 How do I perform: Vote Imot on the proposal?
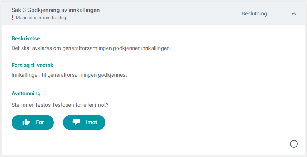point(84,122)
